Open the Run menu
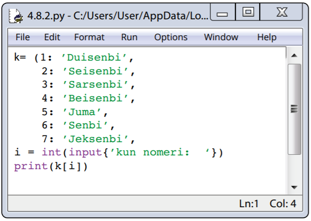The height and width of the screenshot is (221, 311). (x=129, y=37)
